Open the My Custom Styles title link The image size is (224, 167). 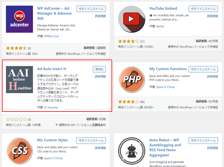click(52, 140)
